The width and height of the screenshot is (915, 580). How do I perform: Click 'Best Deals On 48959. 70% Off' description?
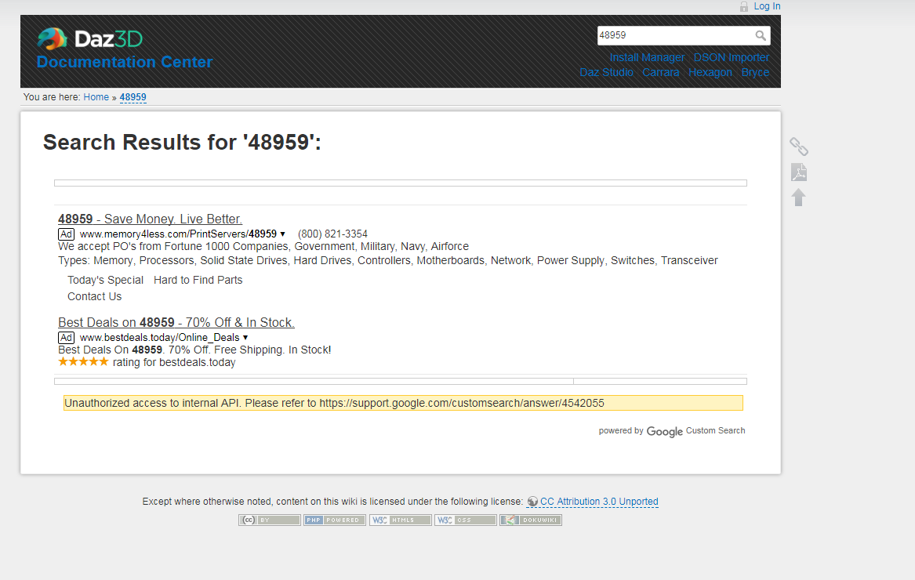coord(194,350)
